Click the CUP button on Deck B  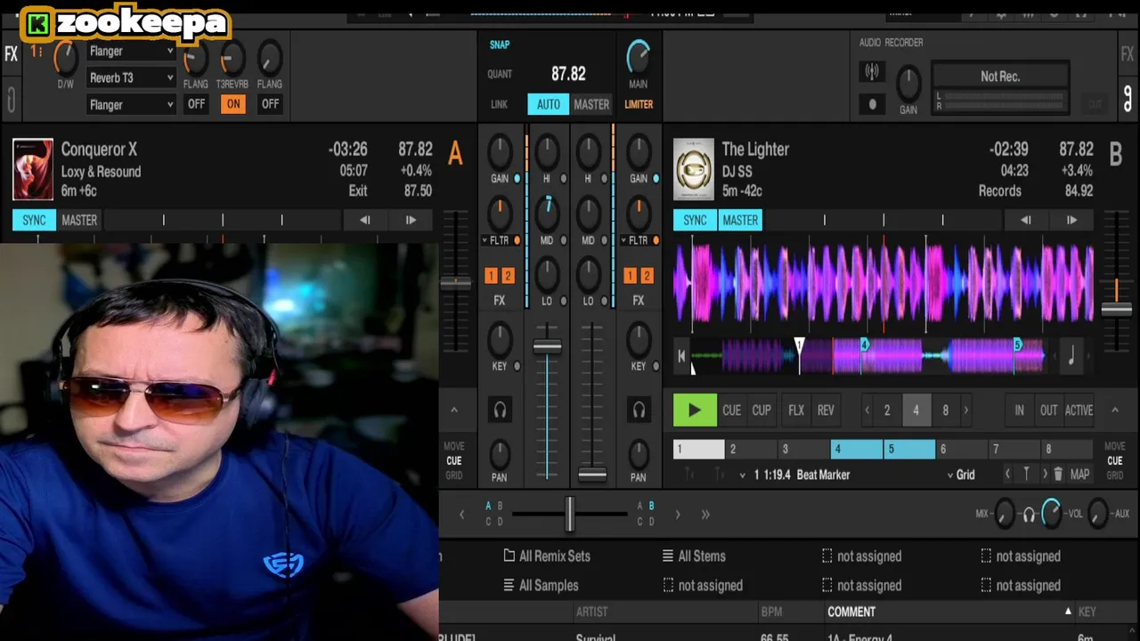pyautogui.click(x=761, y=410)
